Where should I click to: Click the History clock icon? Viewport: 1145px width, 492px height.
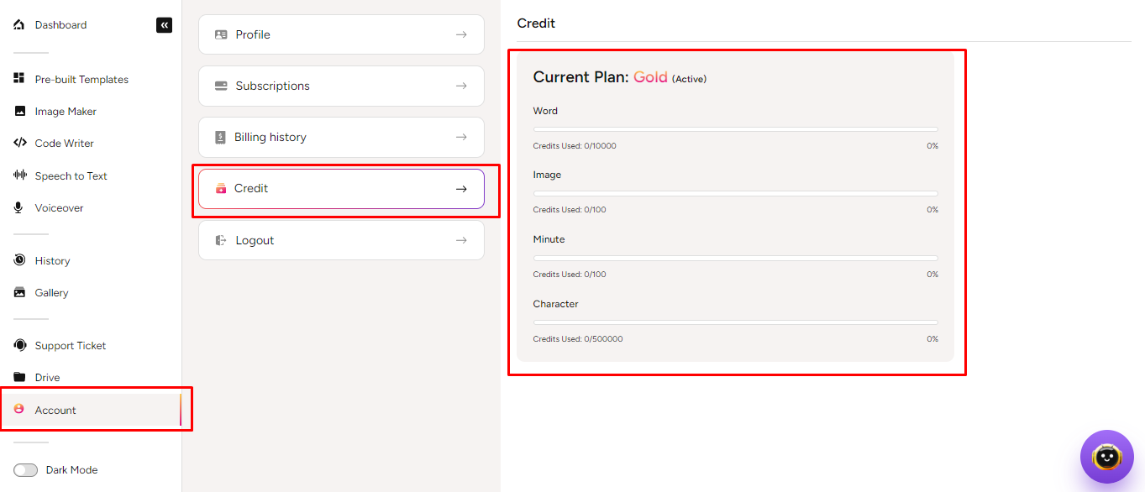pyautogui.click(x=19, y=260)
